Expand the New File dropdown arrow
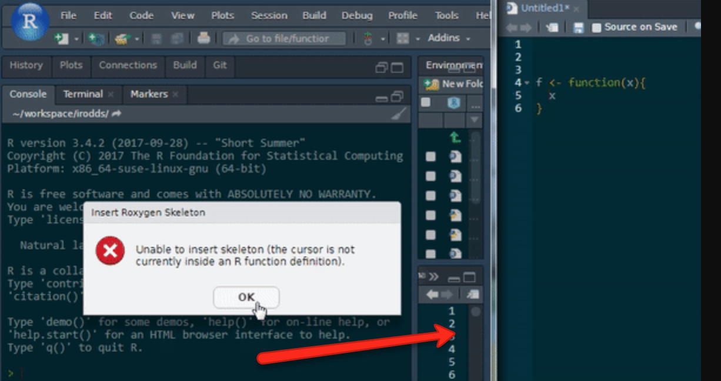721x381 pixels. pyautogui.click(x=77, y=38)
